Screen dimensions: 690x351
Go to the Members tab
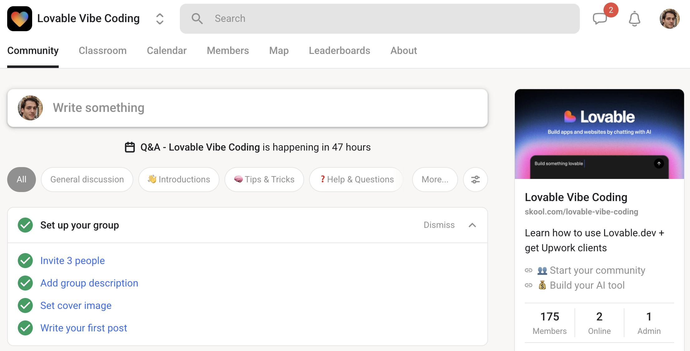point(228,50)
